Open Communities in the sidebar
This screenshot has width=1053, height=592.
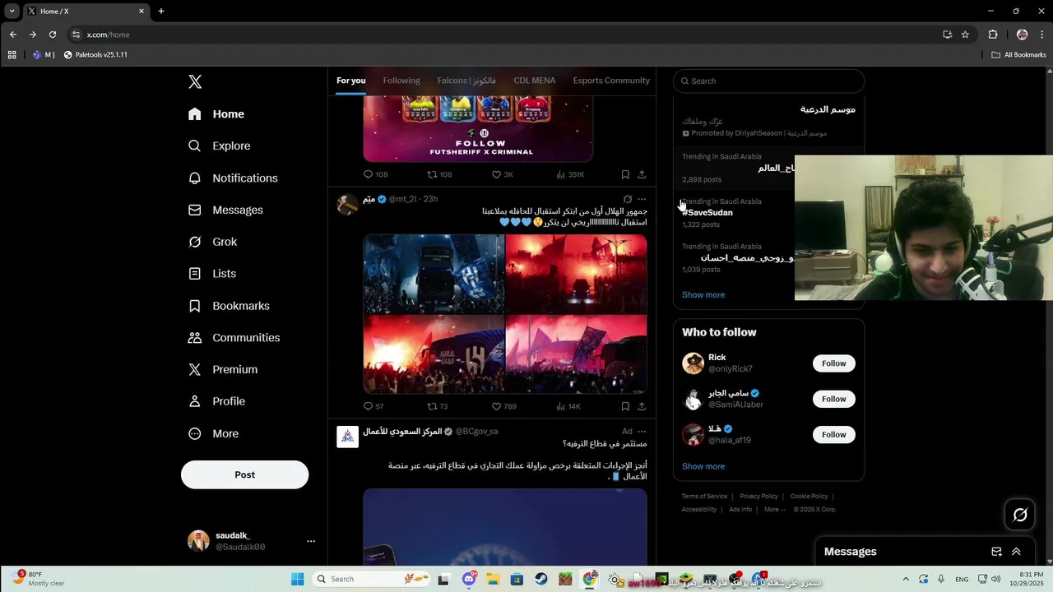pyautogui.click(x=234, y=338)
